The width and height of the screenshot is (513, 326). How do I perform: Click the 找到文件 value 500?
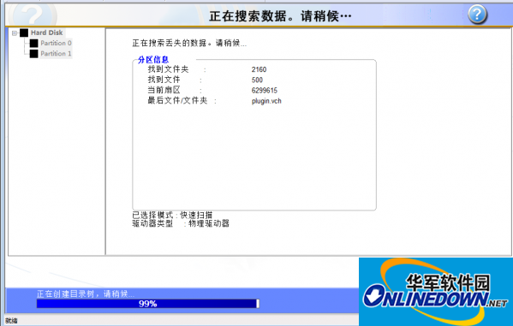coord(257,80)
